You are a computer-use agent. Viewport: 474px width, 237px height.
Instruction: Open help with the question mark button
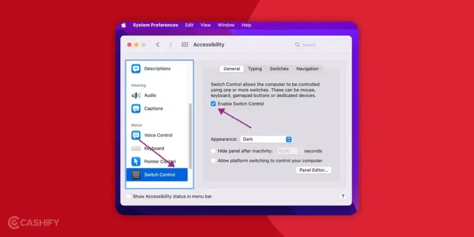343,196
